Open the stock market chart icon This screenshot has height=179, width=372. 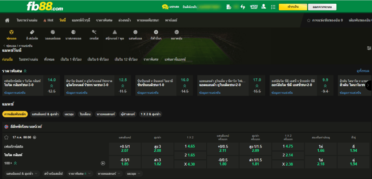coord(177,32)
